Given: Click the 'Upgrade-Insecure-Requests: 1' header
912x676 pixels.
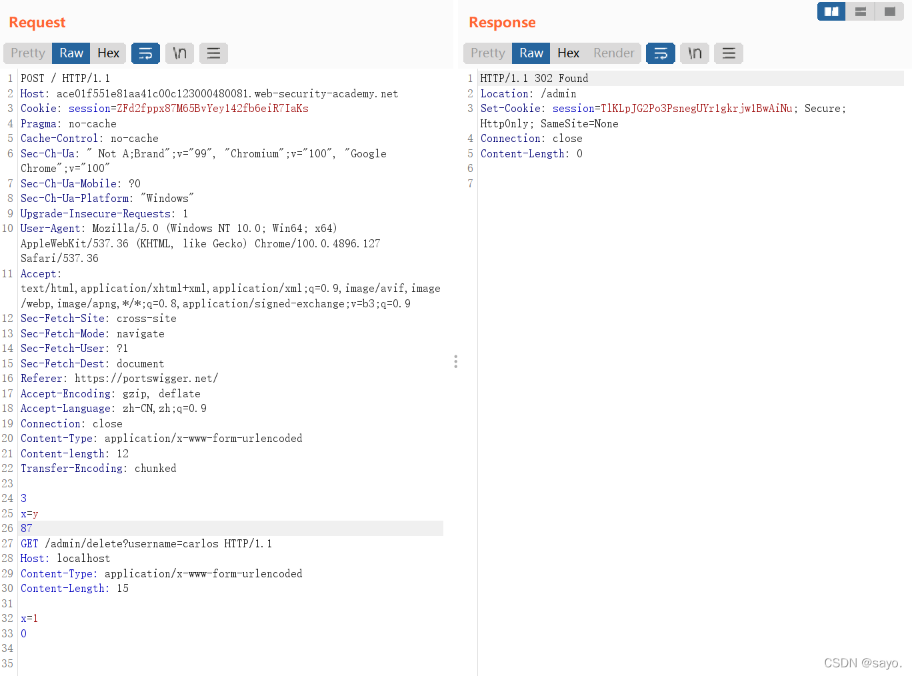Looking at the screenshot, I should [105, 214].
